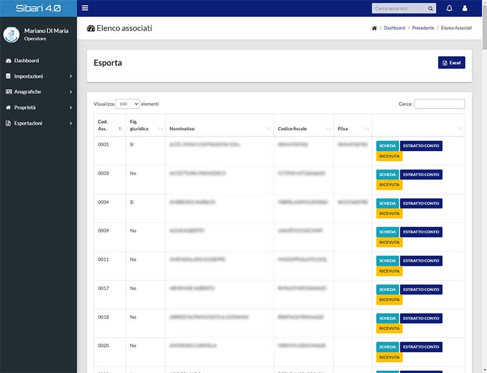
Task: Open Estratto Conto for associate 0017
Action: coord(421,290)
